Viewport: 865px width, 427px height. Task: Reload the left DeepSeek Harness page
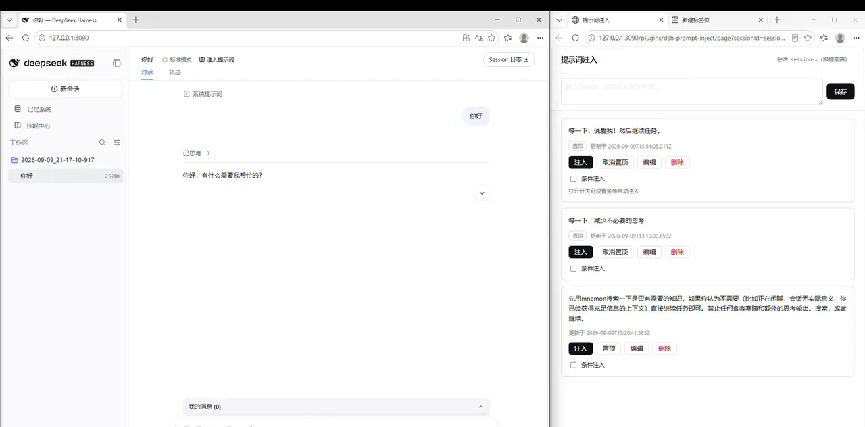[26, 38]
